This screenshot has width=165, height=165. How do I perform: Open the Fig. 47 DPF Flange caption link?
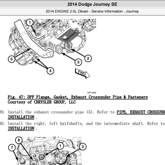pyautogui.click(x=78, y=97)
